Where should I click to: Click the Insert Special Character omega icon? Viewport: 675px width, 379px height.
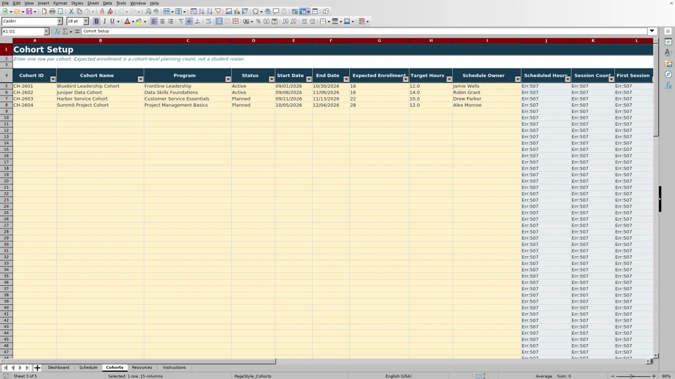coord(255,11)
